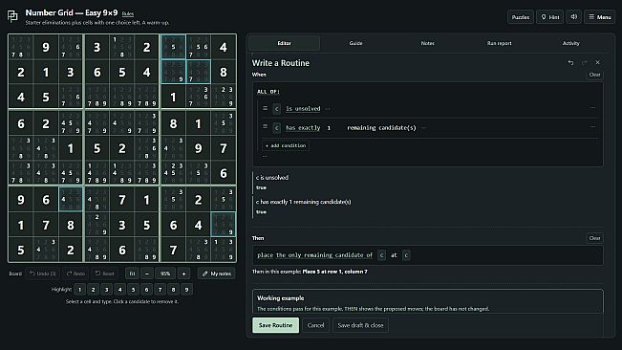The image size is (622, 350).
Task: Click the Working example heading
Action: point(281,298)
